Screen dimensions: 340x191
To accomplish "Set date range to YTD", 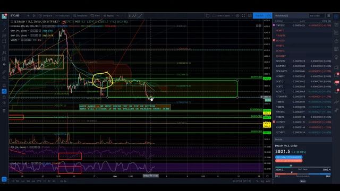I will point(39,181).
